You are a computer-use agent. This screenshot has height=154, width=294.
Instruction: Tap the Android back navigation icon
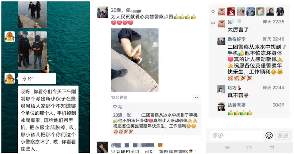click(272, 148)
